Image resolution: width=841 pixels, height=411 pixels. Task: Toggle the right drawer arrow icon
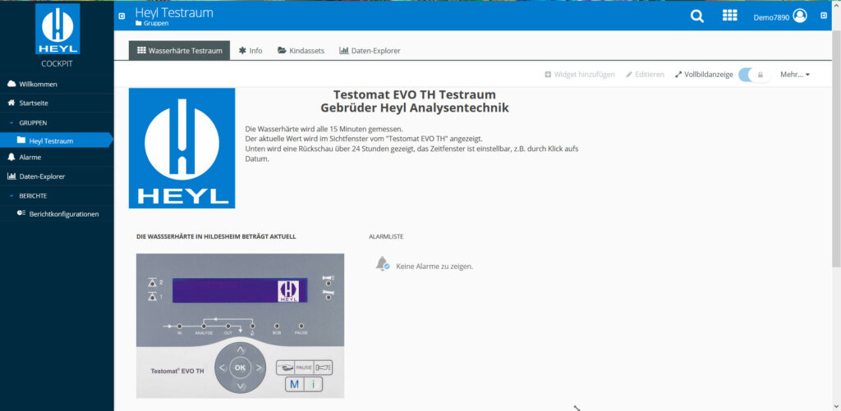point(824,16)
